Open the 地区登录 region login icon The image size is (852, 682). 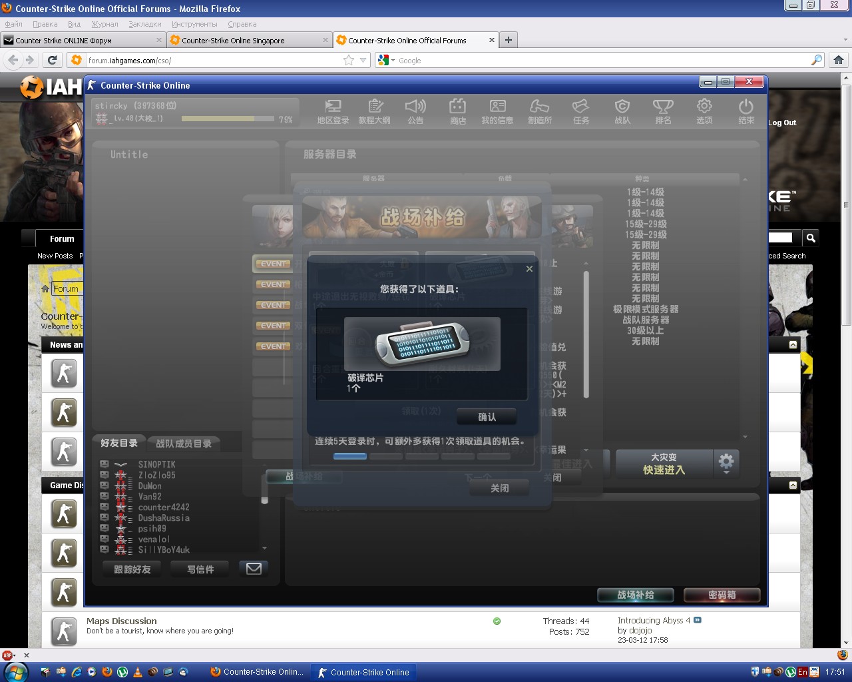333,111
